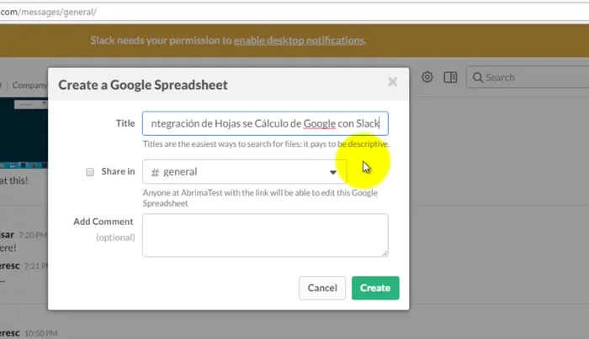Viewport: 589px width, 339px height.
Task: Click the dropdown arrow in Share in selector
Action: tap(333, 172)
